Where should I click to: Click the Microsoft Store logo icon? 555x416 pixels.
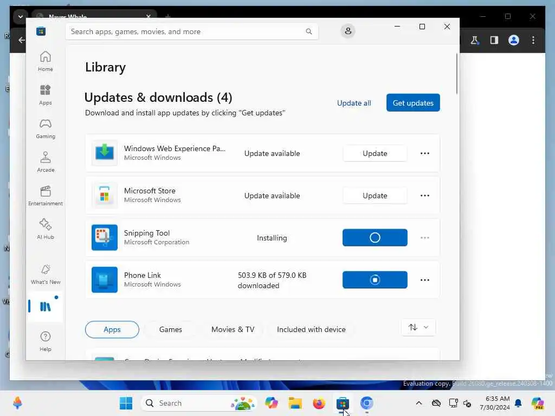[x=41, y=31]
